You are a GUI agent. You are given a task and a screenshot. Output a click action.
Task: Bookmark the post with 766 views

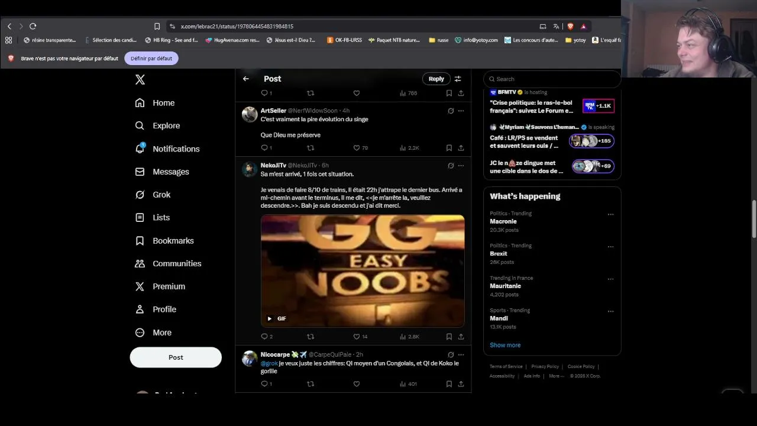coord(449,93)
